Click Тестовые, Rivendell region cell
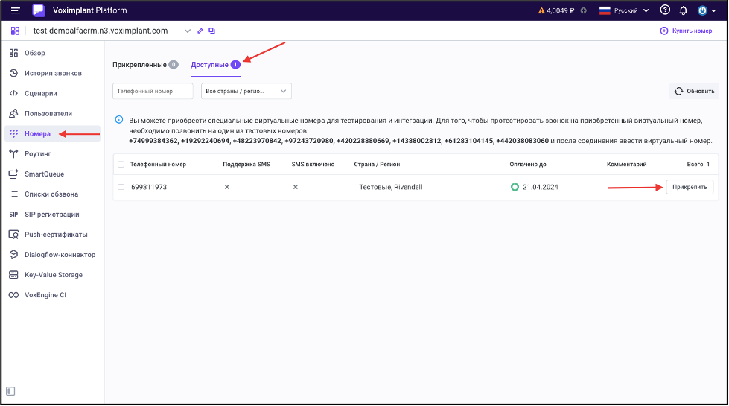 tap(391, 187)
